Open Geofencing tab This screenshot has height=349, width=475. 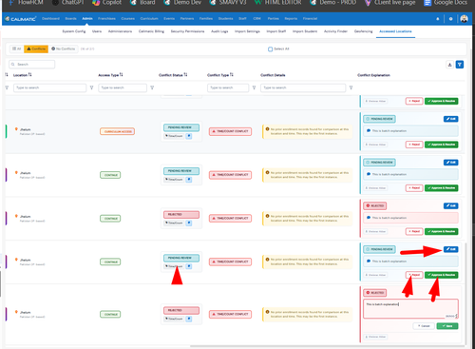point(363,31)
